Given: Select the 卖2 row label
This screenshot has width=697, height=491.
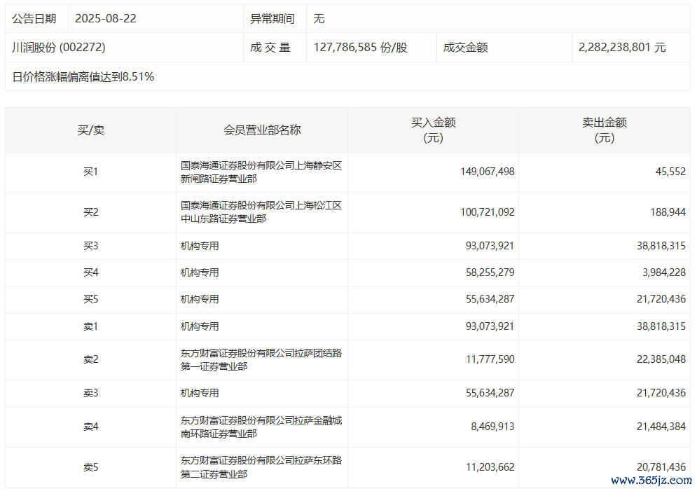Looking at the screenshot, I should pos(90,359).
